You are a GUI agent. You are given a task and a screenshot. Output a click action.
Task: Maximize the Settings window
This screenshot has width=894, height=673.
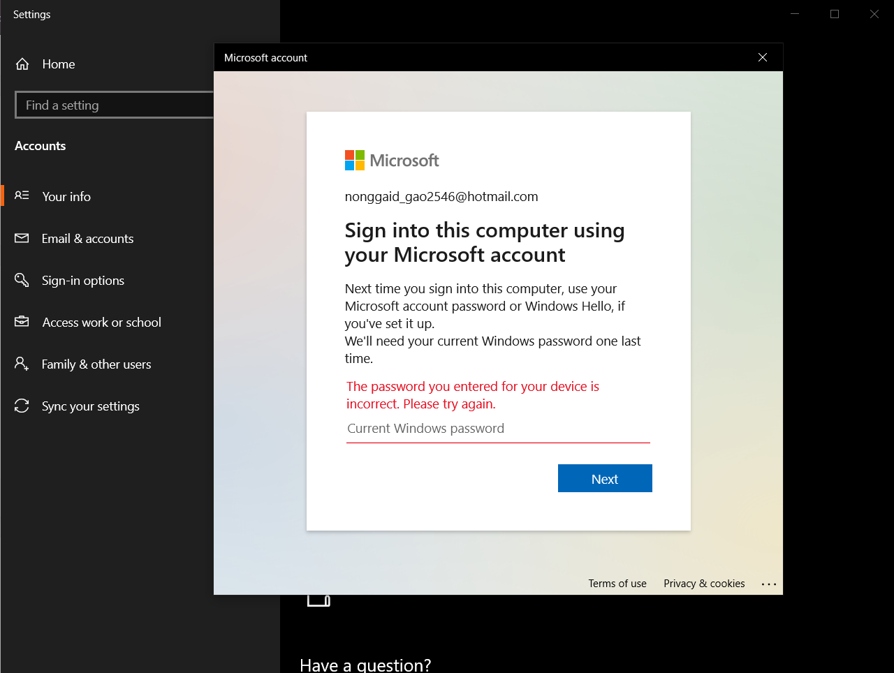click(x=835, y=14)
